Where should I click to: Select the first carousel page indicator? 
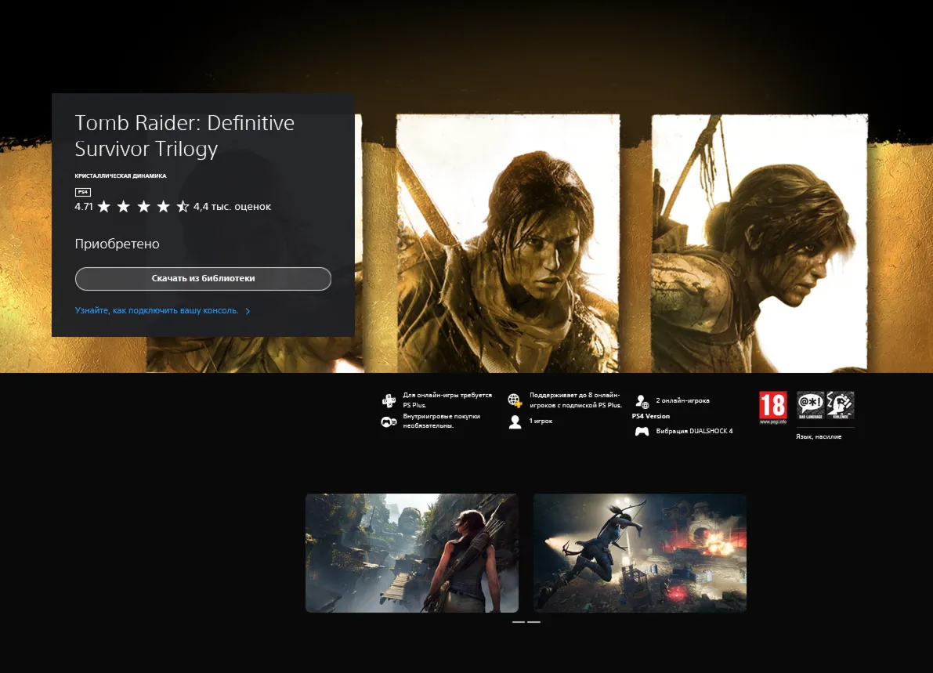pyautogui.click(x=518, y=622)
